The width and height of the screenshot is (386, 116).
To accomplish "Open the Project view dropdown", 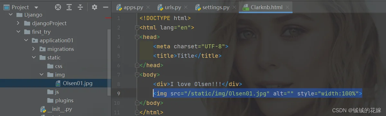I will (36, 7).
